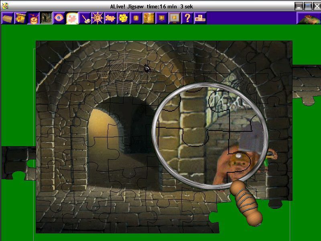This screenshot has height=241, width=321.
Task: Toggle the drum sound icon
Action: tap(33, 18)
